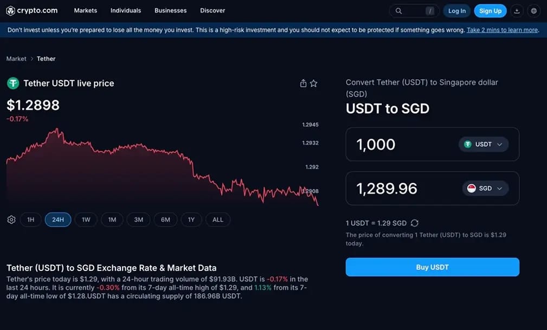Screen dimensions: 547x330
Task: Click the 1.2945 chart axis label
Action: point(310,125)
